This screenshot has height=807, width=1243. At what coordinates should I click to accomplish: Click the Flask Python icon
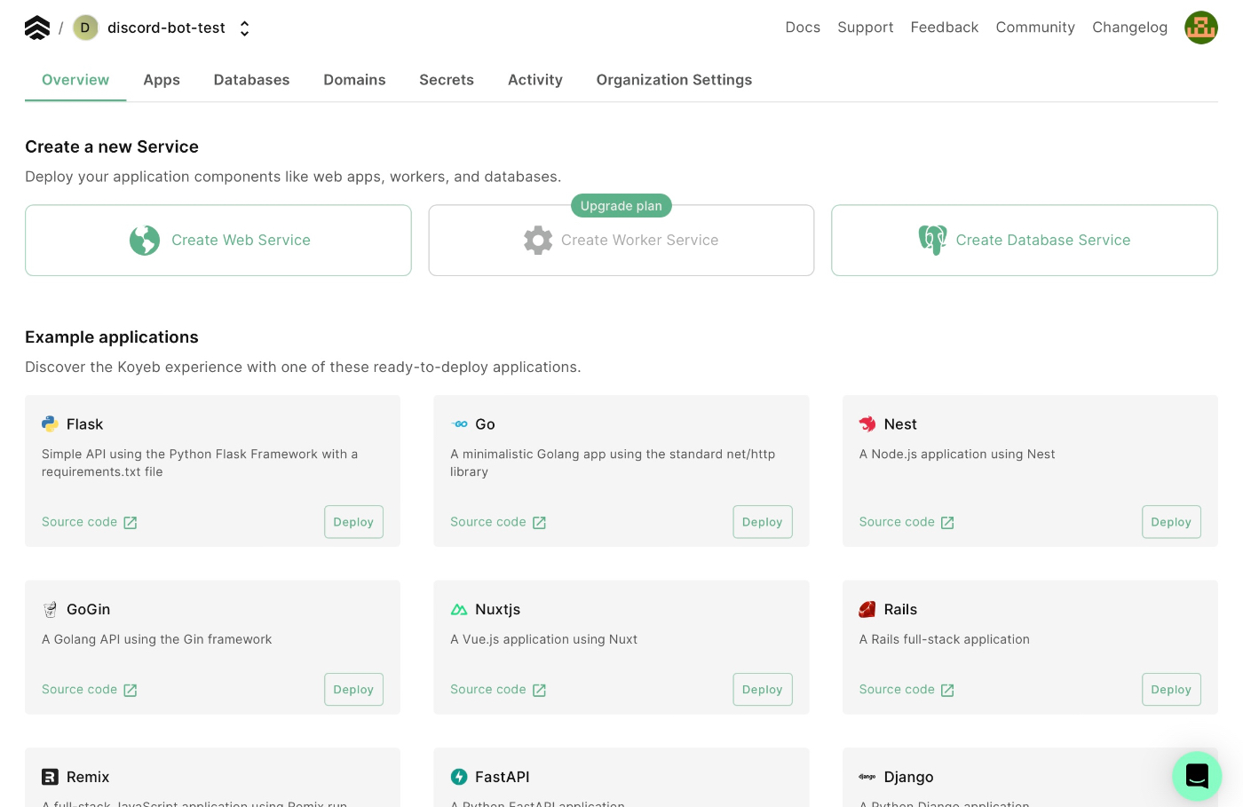pos(50,424)
